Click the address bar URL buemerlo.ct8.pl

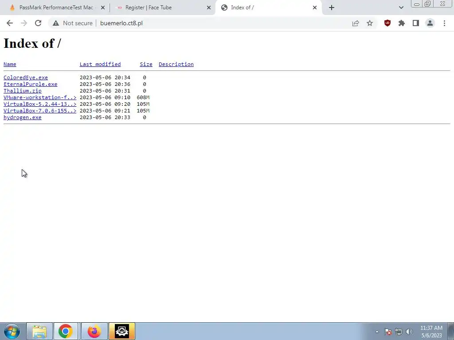click(x=121, y=23)
